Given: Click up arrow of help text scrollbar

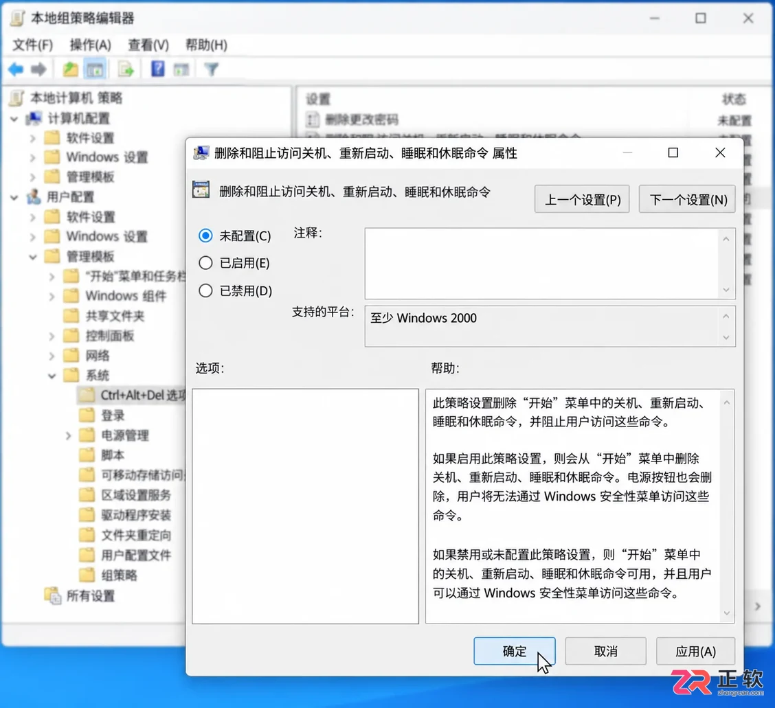Looking at the screenshot, I should tap(727, 402).
